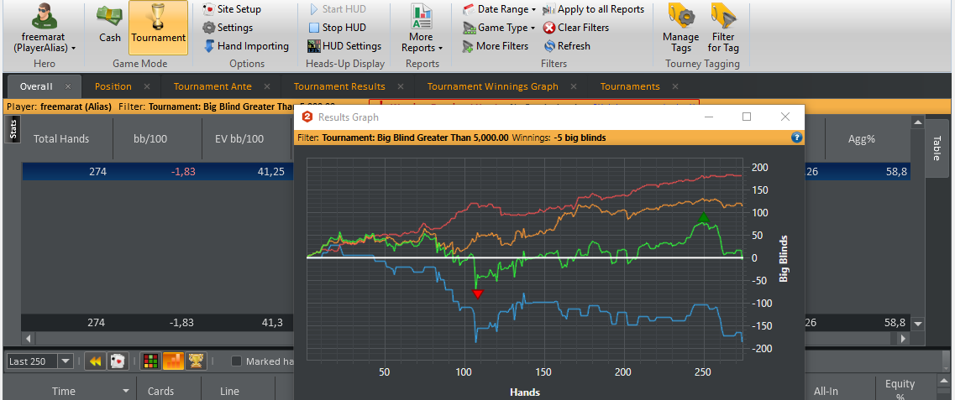
Task: Click the green peak marker on graph
Action: coord(704,218)
